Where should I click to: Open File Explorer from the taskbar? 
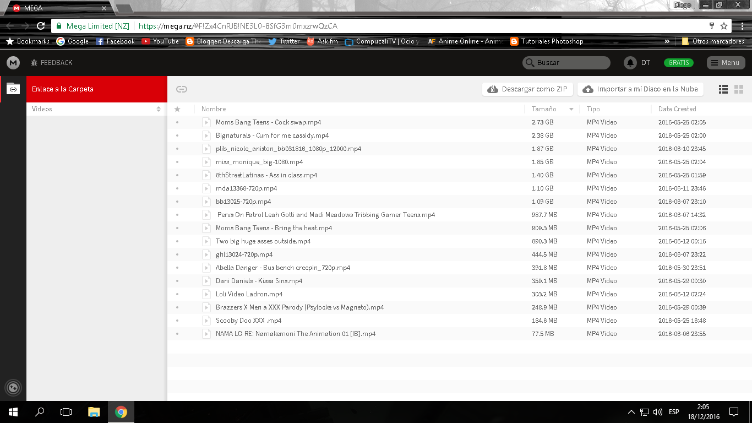click(x=94, y=412)
